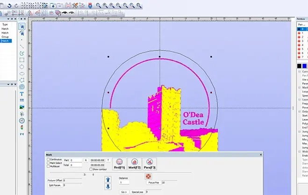This screenshot has width=308, height=195.
Task: Click the Fixture Offset button
Action: pyautogui.click(x=55, y=180)
